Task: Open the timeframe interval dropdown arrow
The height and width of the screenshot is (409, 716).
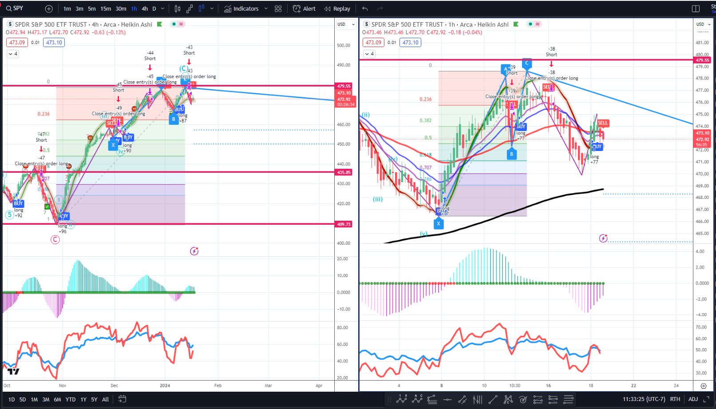Action: coord(163,9)
